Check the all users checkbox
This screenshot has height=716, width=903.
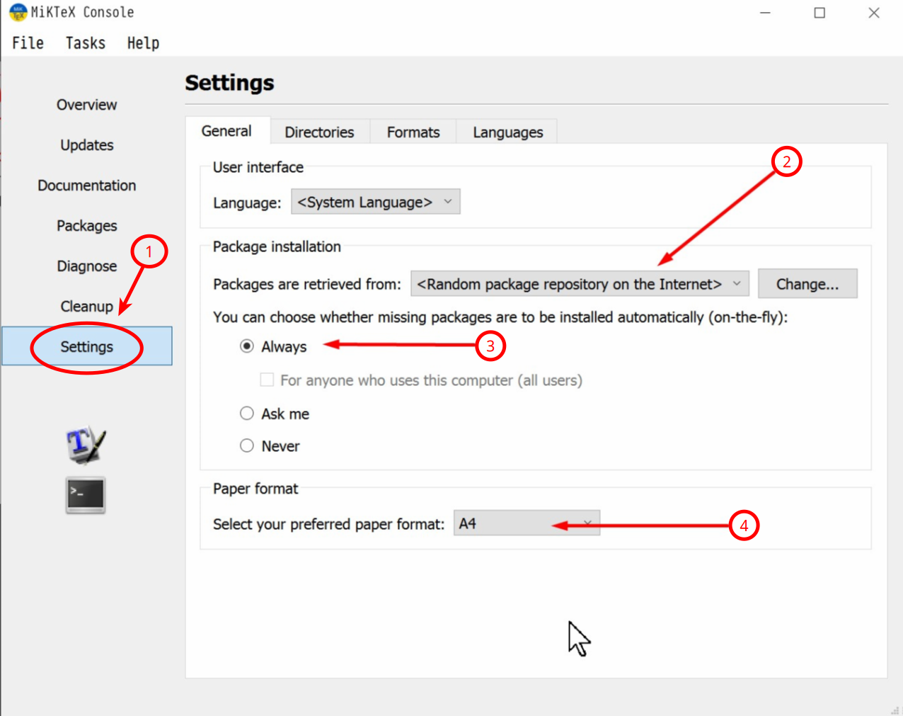268,380
